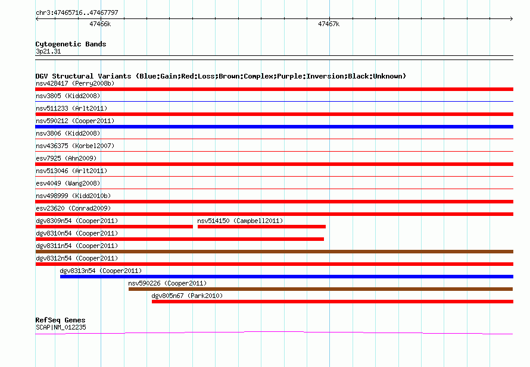Image resolution: width=530 pixels, height=367 pixels.
Task: Open the SCAP|NM_012235 gene label
Action: click(x=61, y=327)
